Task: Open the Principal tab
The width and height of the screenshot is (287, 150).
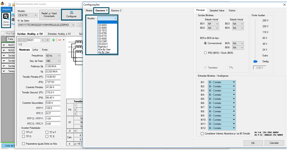Action: [x=200, y=10]
